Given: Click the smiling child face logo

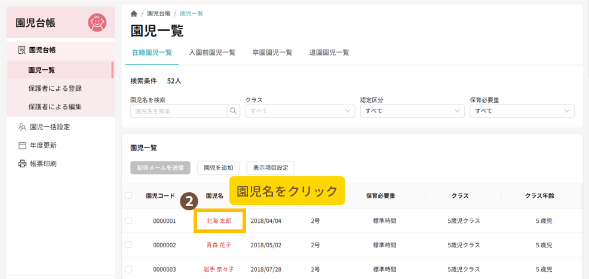Looking at the screenshot, I should click(x=97, y=23).
